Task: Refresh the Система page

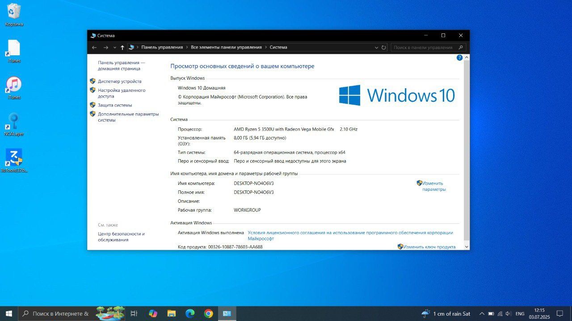Action: coord(383,47)
